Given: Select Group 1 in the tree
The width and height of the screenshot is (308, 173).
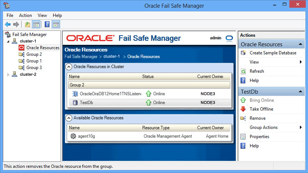Looking at the screenshot, I should click(34, 61).
